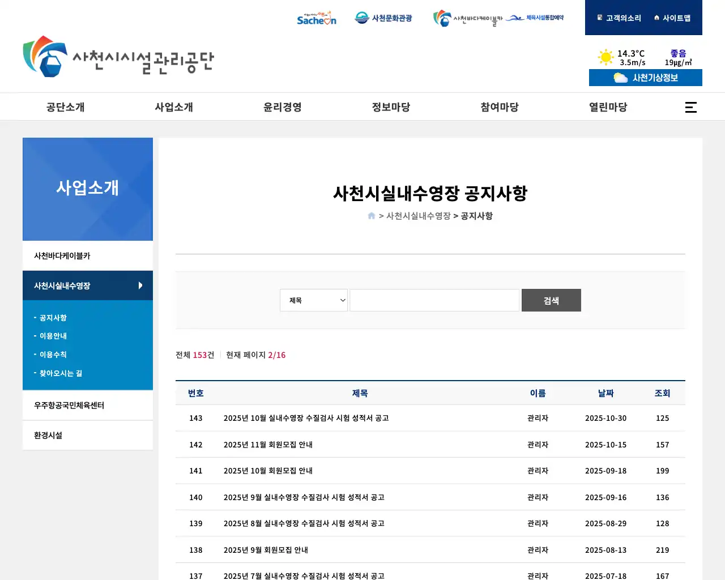Focus the search keyword input field
The height and width of the screenshot is (580, 725).
pyautogui.click(x=434, y=300)
